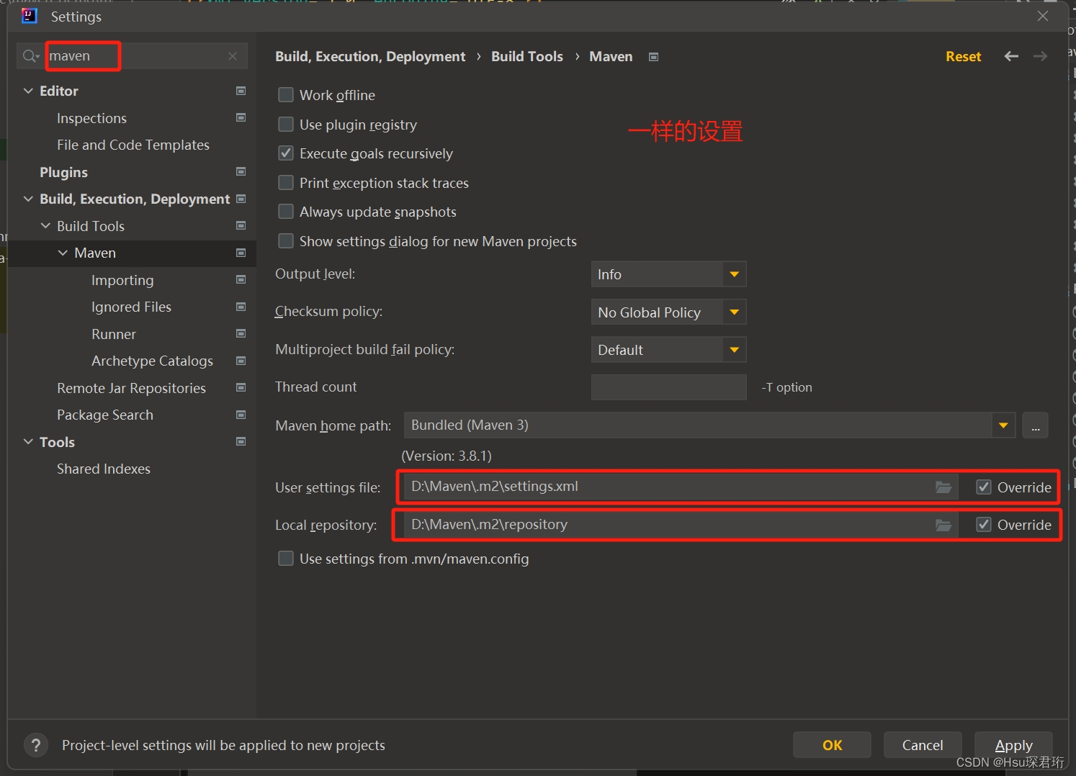Navigate back with the left arrow
Viewport: 1076px width, 776px height.
1011,56
